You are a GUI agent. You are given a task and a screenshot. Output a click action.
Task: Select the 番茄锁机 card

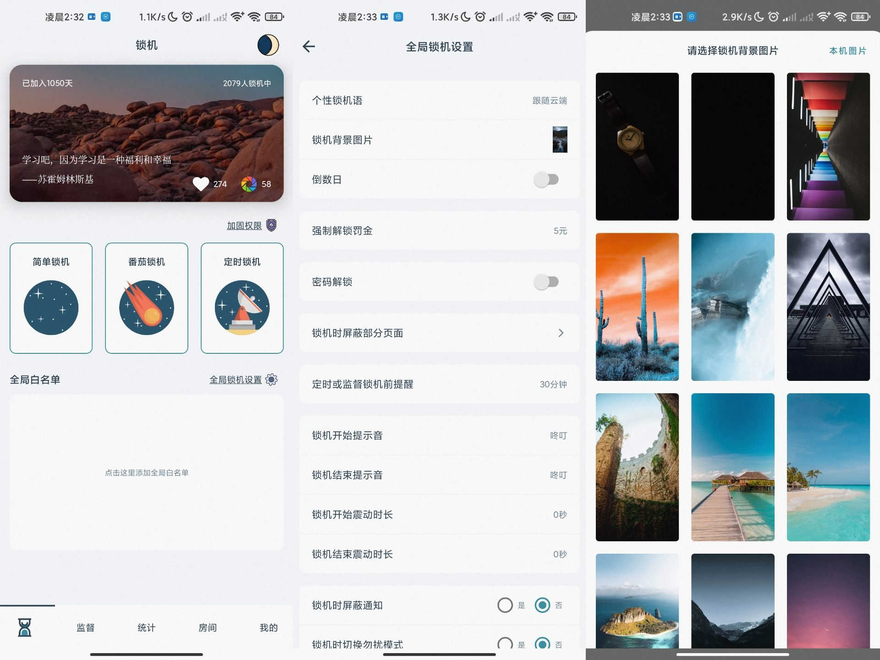(x=147, y=298)
